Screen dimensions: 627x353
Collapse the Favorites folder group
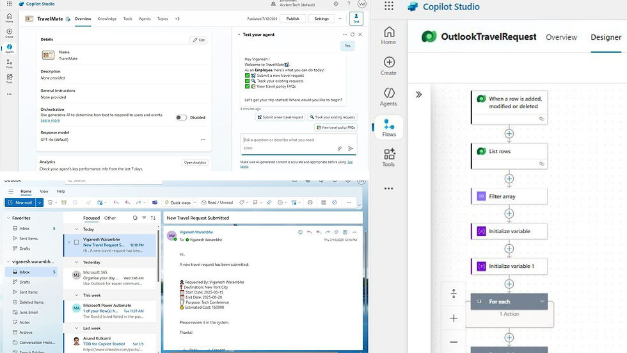pos(8,218)
